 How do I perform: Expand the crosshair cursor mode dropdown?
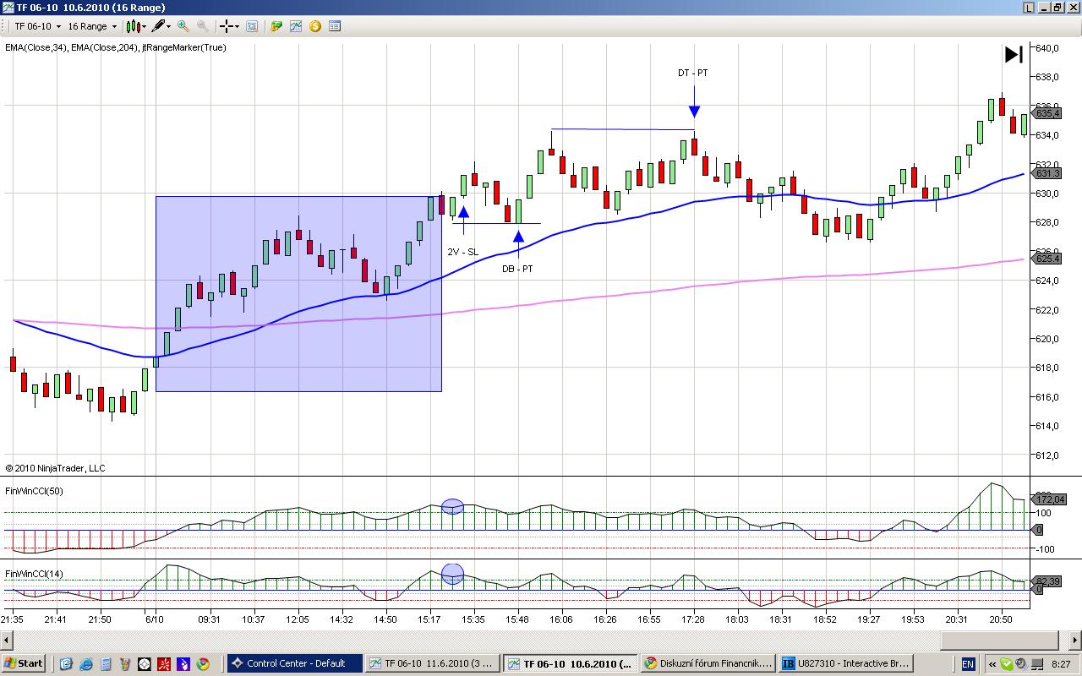238,26
